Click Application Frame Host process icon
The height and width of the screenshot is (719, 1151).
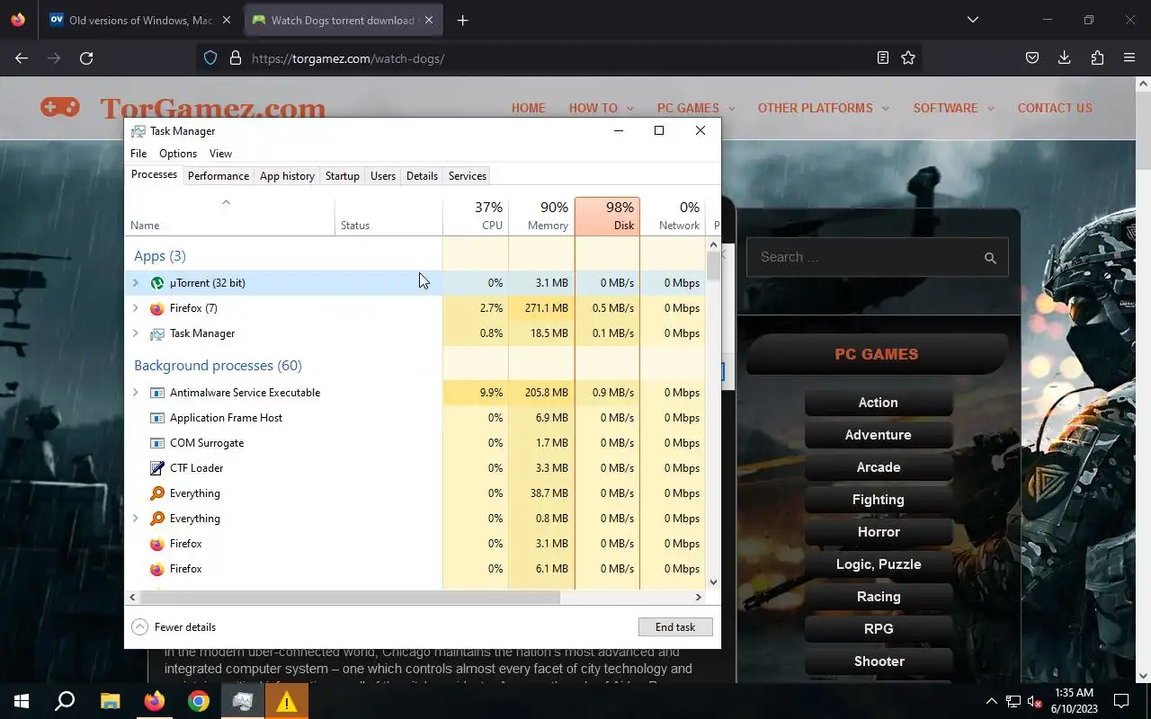157,418
